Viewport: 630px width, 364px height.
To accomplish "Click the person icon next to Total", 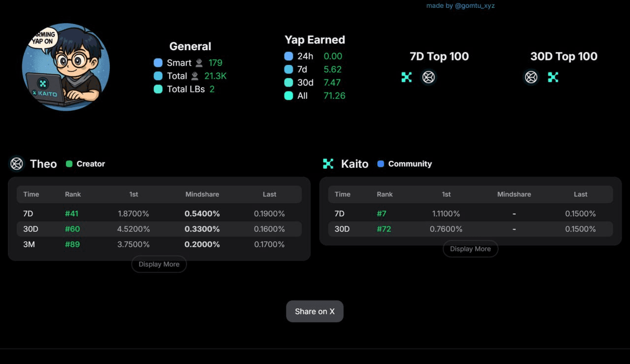I will (195, 76).
